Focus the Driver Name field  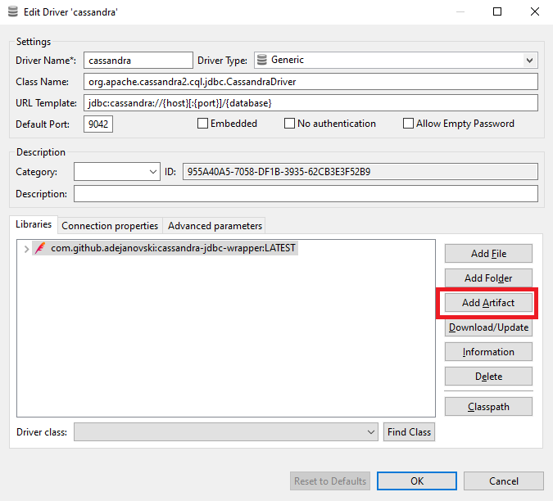pos(138,61)
